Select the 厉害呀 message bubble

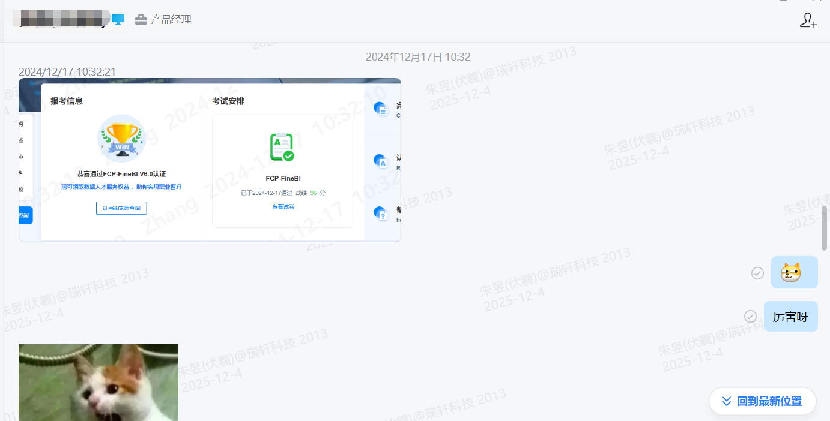(x=790, y=317)
